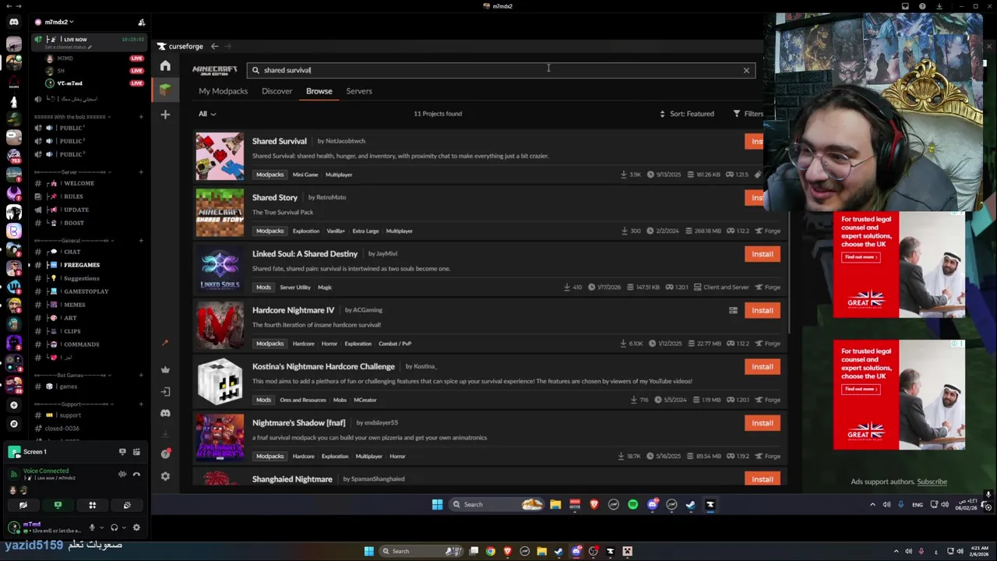Click Subscribe link under ads
Viewport: 997px width, 561px height.
(932, 482)
